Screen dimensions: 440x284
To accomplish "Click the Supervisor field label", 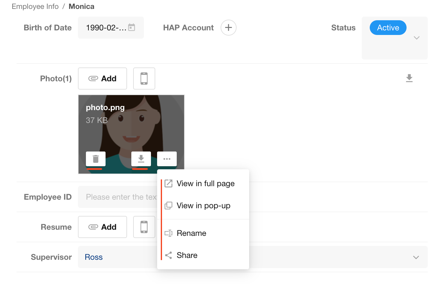I will pyautogui.click(x=51, y=257).
